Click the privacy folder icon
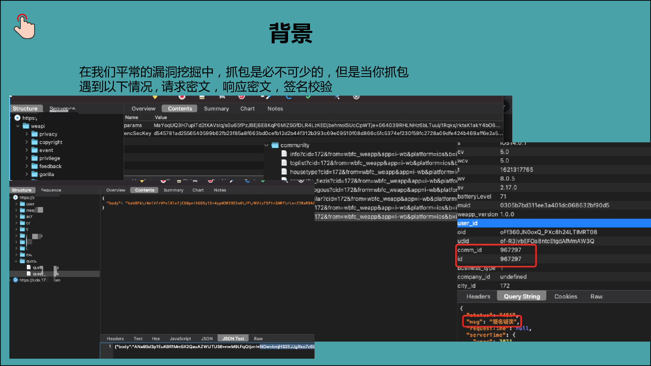The image size is (651, 366). [x=35, y=134]
